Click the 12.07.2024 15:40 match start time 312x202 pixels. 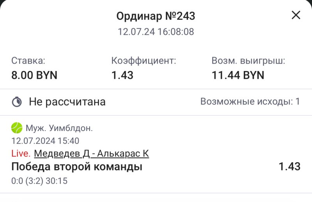pos(45,141)
